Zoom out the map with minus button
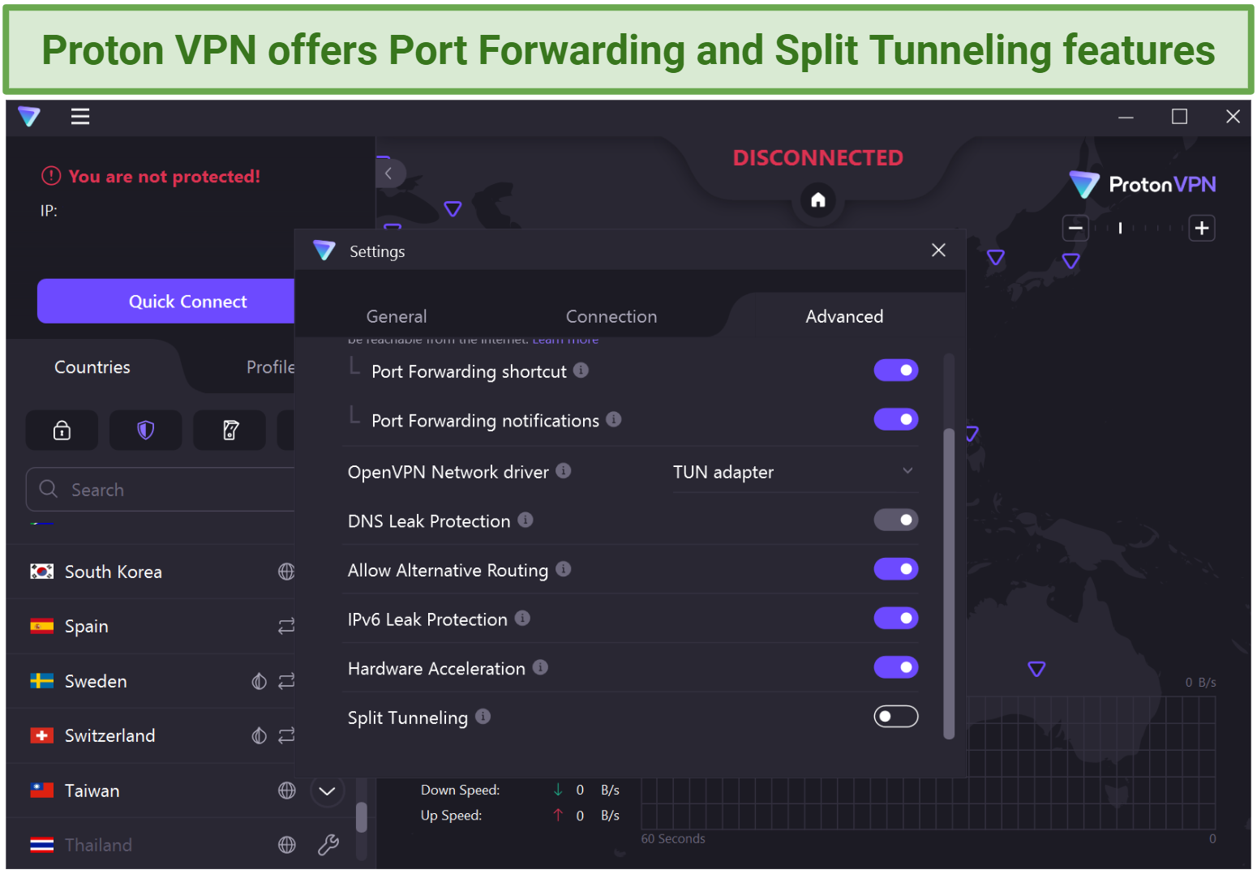 coord(1076,228)
